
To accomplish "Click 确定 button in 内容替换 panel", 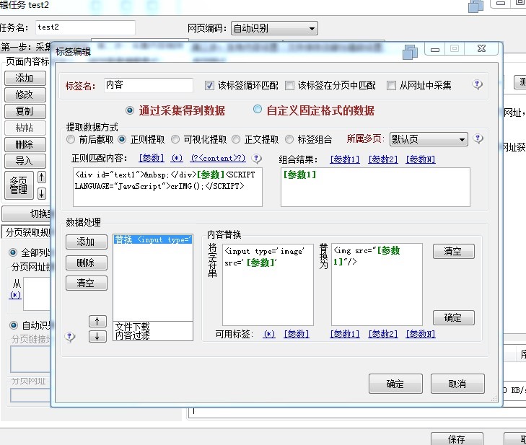I will coord(454,317).
